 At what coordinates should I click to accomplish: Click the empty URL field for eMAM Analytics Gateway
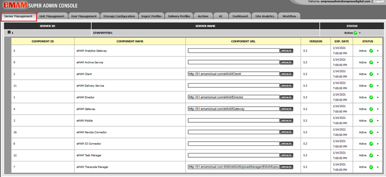tap(234, 51)
